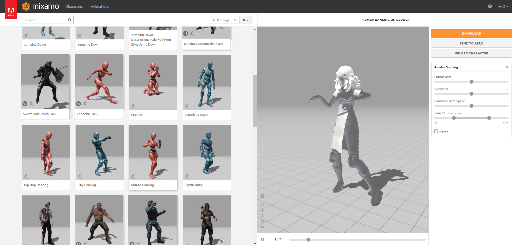Select the Hip Hop Dancing thumbnail
The width and height of the screenshot is (512, 245).
coord(46,152)
